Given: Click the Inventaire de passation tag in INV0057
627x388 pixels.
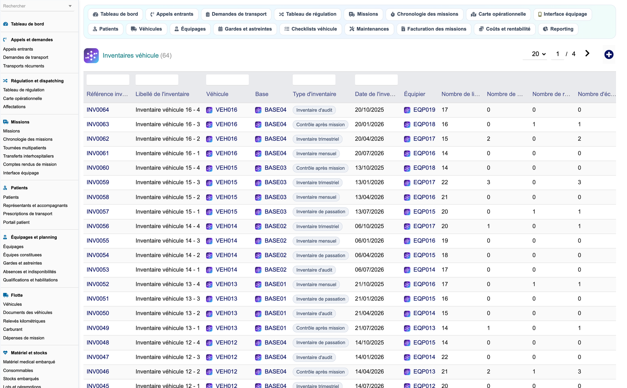Looking at the screenshot, I should [321, 212].
